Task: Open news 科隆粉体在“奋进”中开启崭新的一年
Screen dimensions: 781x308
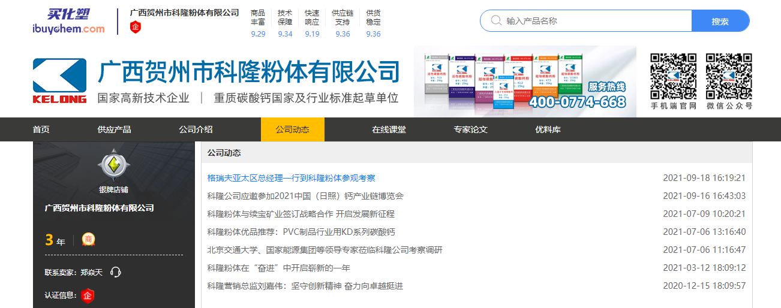Action: pyautogui.click(x=278, y=268)
